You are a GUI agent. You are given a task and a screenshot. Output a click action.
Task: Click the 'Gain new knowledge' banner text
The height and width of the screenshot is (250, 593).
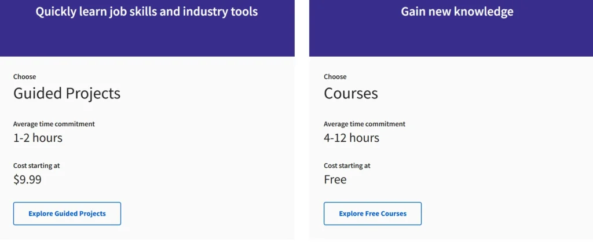[457, 12]
